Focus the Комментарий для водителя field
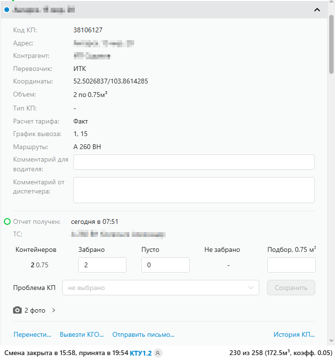 point(194,163)
